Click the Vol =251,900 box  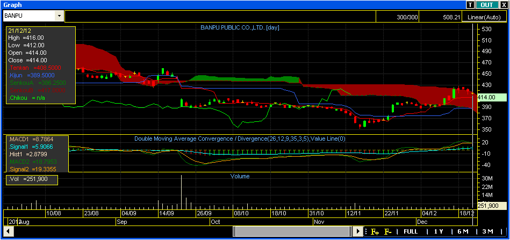32,180
